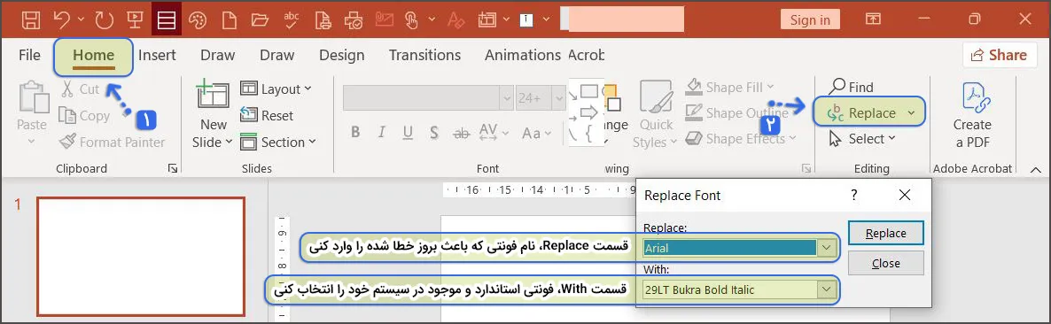Open the Animations tab
The height and width of the screenshot is (324, 1051).
click(523, 55)
